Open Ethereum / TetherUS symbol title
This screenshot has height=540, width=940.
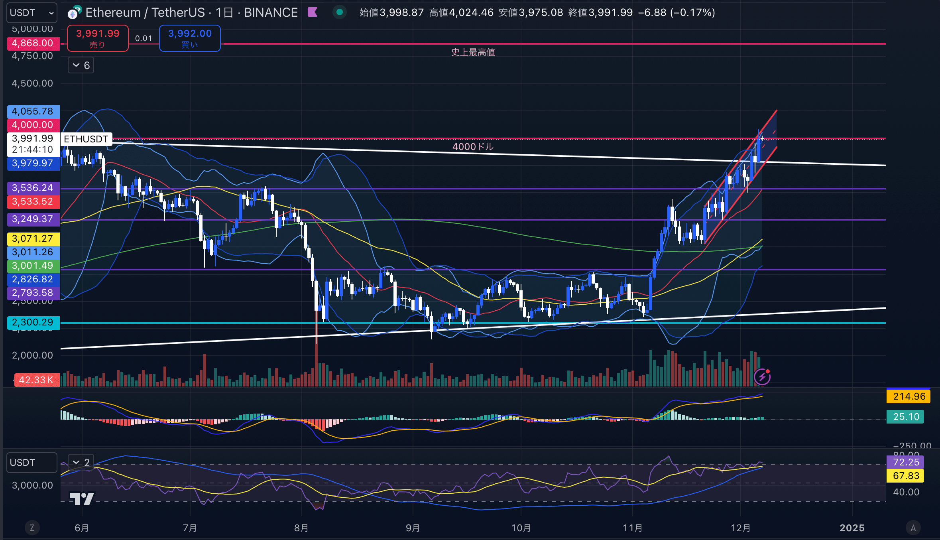click(192, 13)
